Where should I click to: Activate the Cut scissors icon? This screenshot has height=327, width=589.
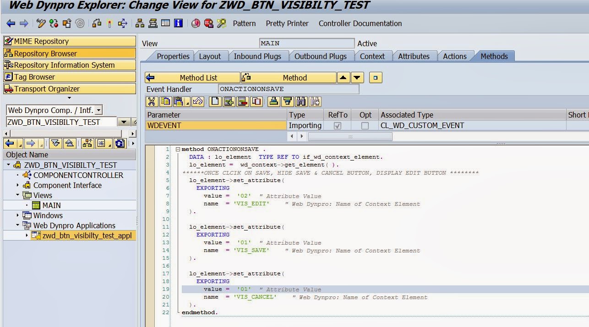[151, 102]
